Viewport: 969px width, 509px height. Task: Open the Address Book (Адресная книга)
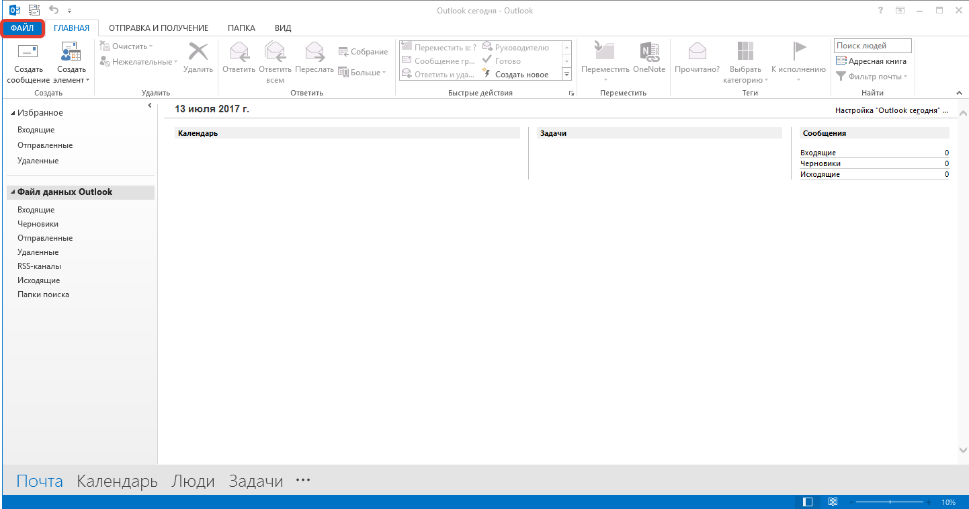pos(871,61)
